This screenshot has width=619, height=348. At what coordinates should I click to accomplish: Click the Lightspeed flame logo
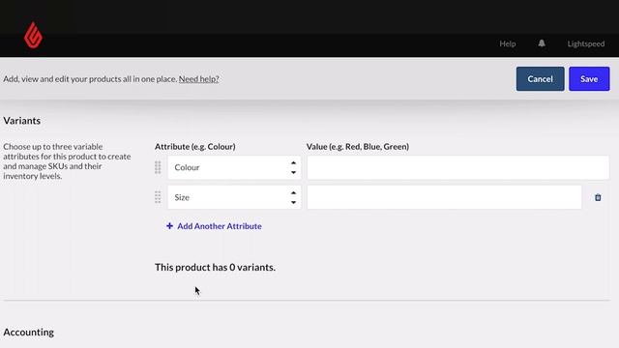(33, 35)
